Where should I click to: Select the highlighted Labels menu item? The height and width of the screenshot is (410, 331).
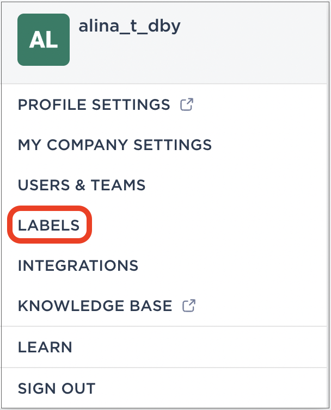[x=48, y=225]
